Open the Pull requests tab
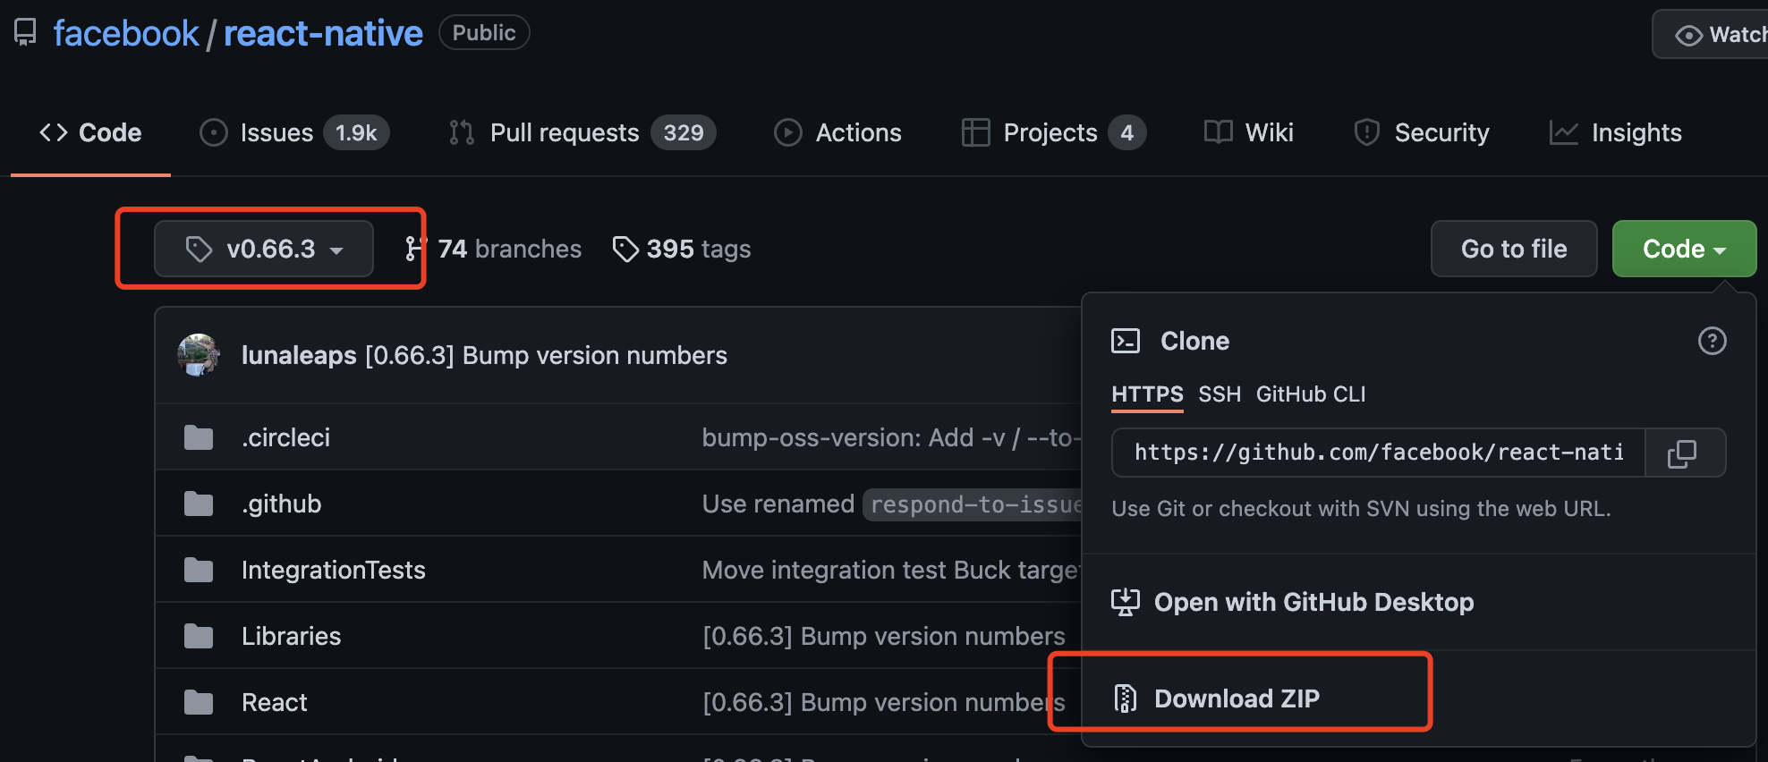Screen dimensions: 1768x762 click(x=582, y=132)
